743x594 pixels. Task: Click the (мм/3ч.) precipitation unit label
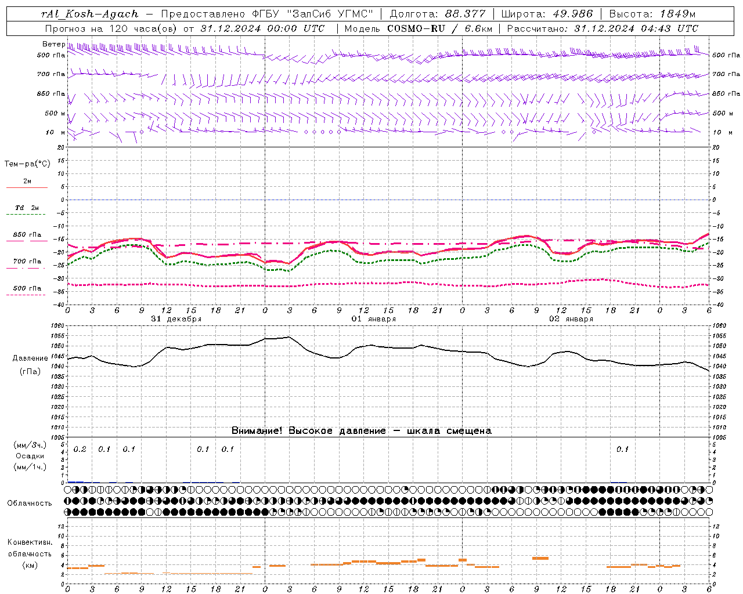(30, 445)
